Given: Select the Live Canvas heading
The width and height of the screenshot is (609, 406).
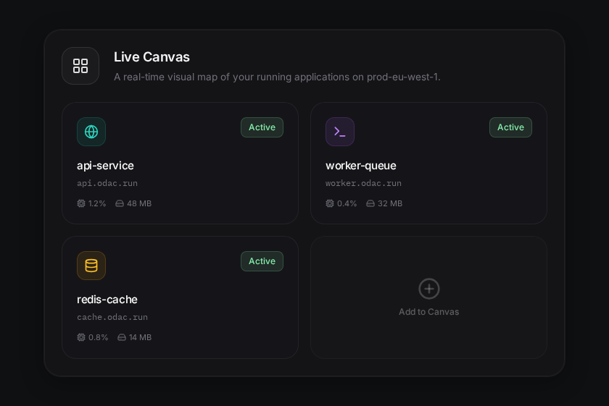Looking at the screenshot, I should (152, 57).
